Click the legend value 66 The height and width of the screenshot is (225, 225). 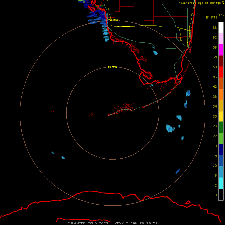coord(215,27)
